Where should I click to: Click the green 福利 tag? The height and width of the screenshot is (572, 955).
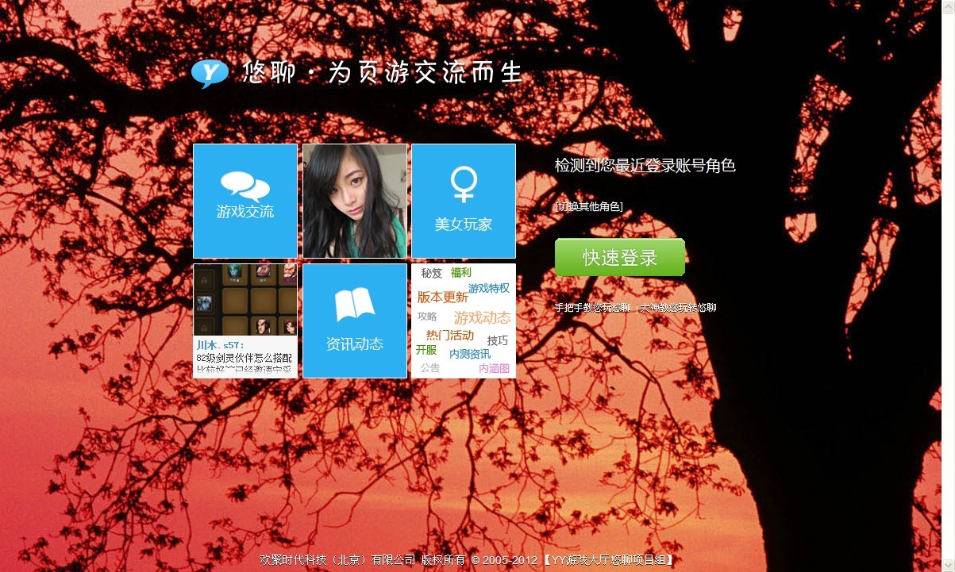click(460, 273)
